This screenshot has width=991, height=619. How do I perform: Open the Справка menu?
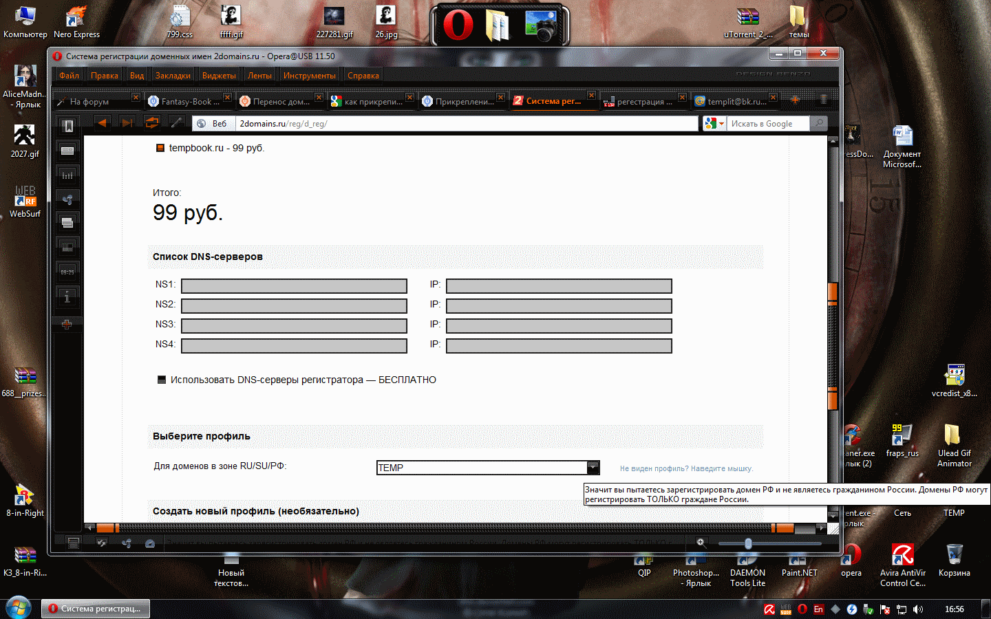pos(363,76)
